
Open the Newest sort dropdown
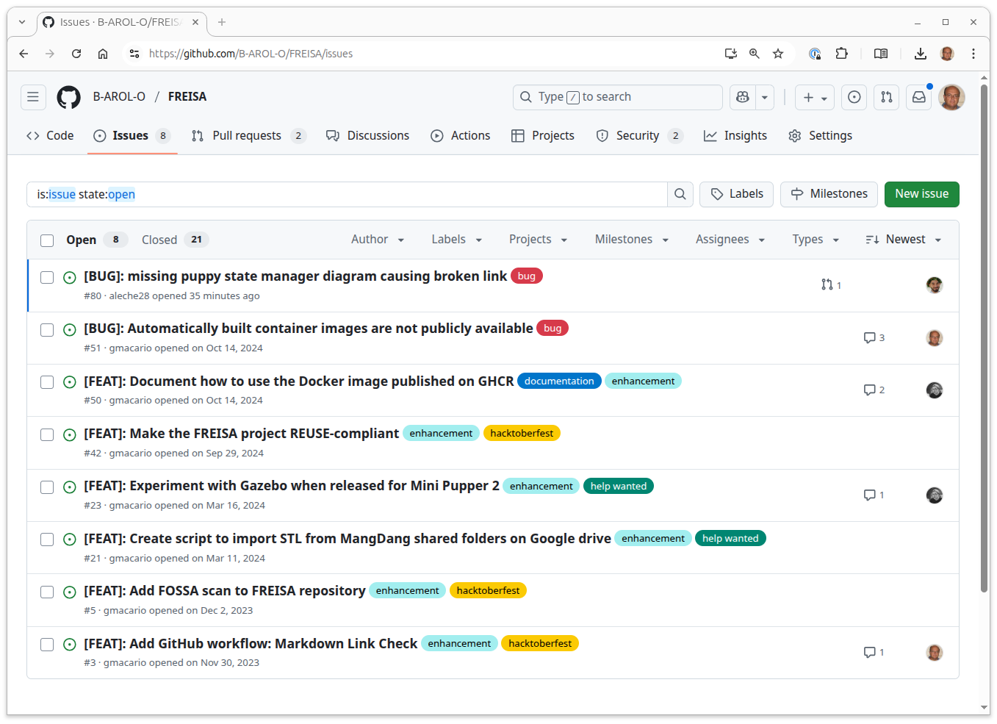pyautogui.click(x=904, y=240)
